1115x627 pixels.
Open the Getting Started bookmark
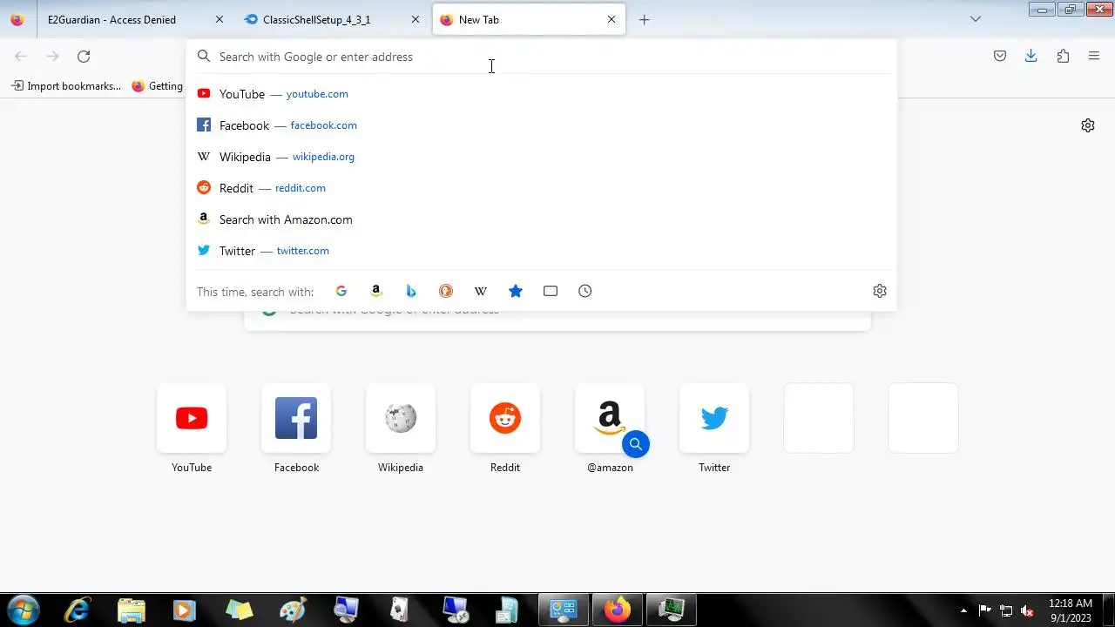[158, 86]
